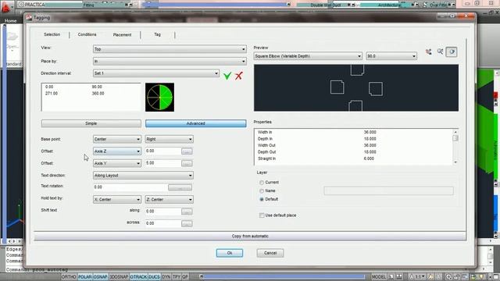Click the layer Name text field
Image resolution: width=500 pixels, height=281 pixels.
coord(388,190)
